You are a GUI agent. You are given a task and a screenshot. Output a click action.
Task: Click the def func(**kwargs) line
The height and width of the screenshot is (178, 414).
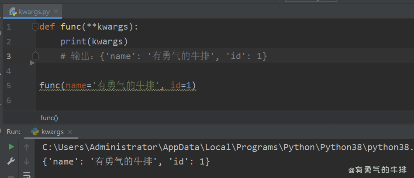pyautogui.click(x=89, y=27)
